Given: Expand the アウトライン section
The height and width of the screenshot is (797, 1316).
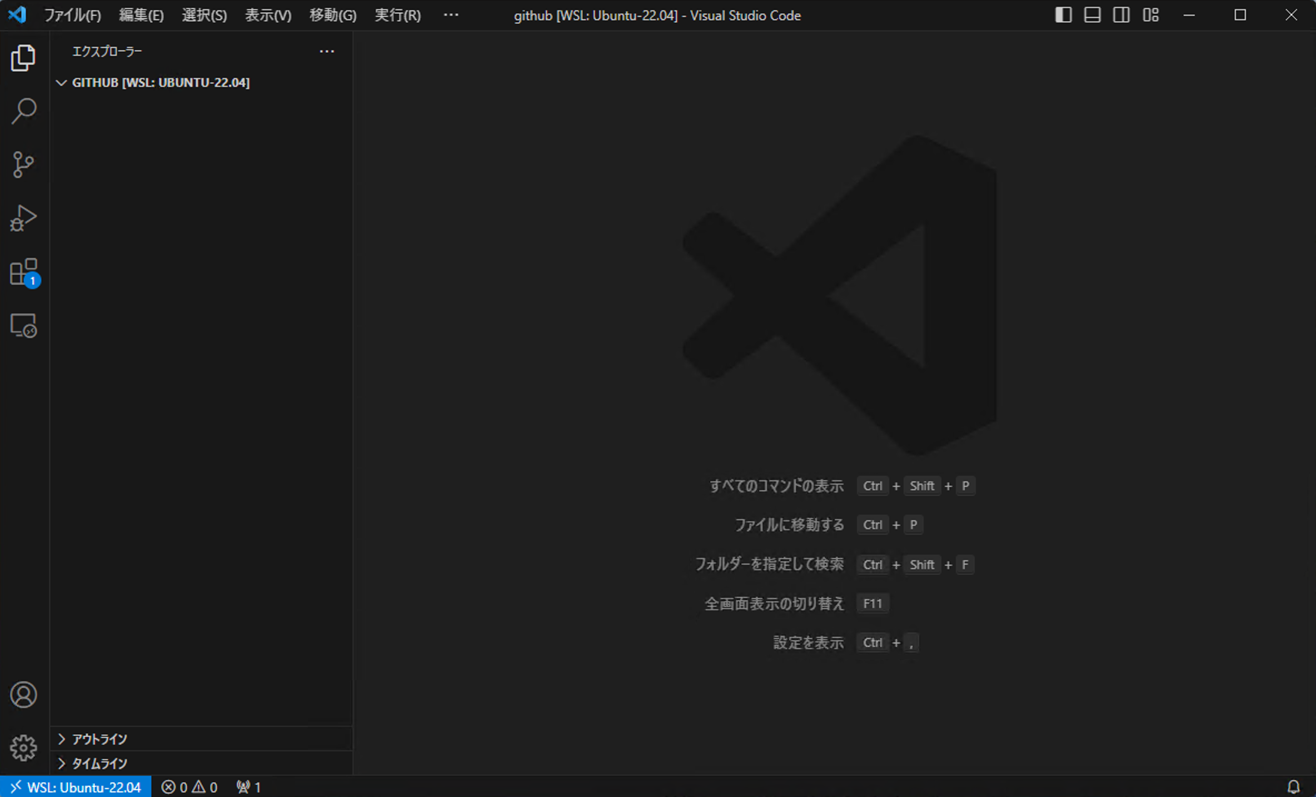Looking at the screenshot, I should coord(201,739).
